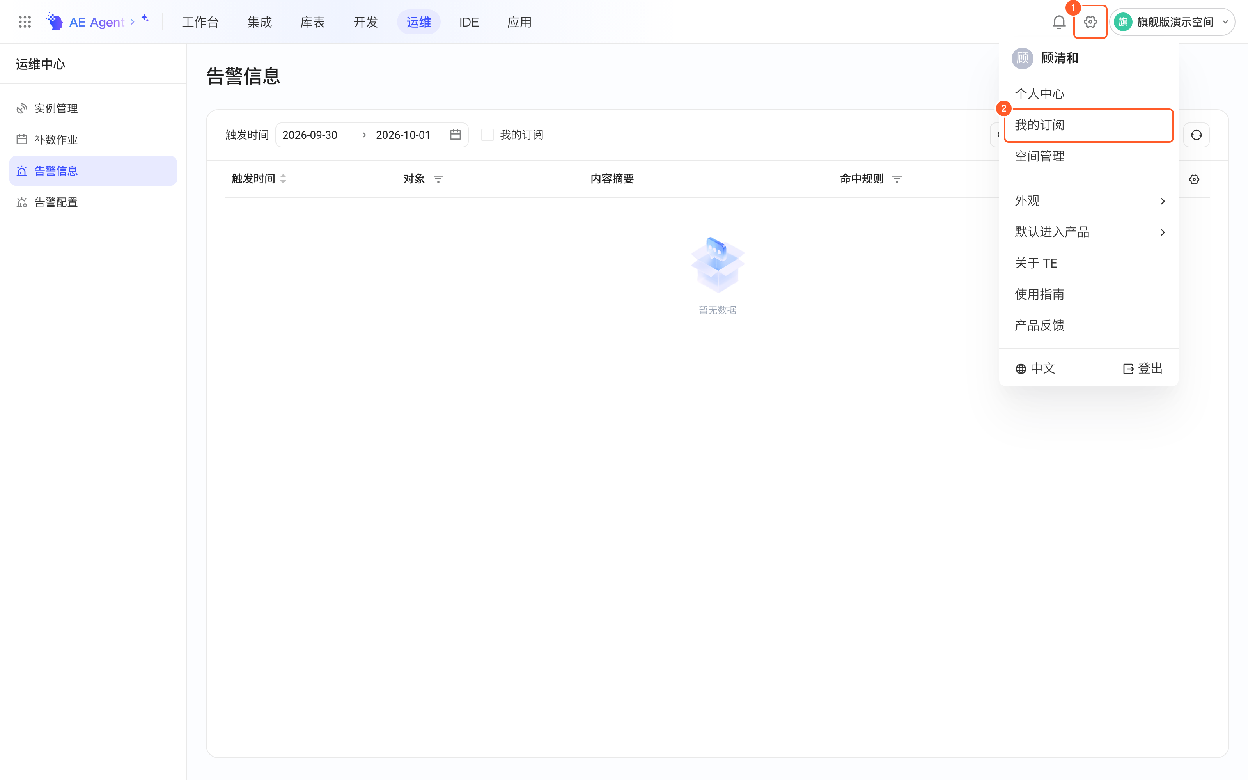The image size is (1248, 780).
Task: Select 告警信息 in sidebar
Action: (93, 171)
